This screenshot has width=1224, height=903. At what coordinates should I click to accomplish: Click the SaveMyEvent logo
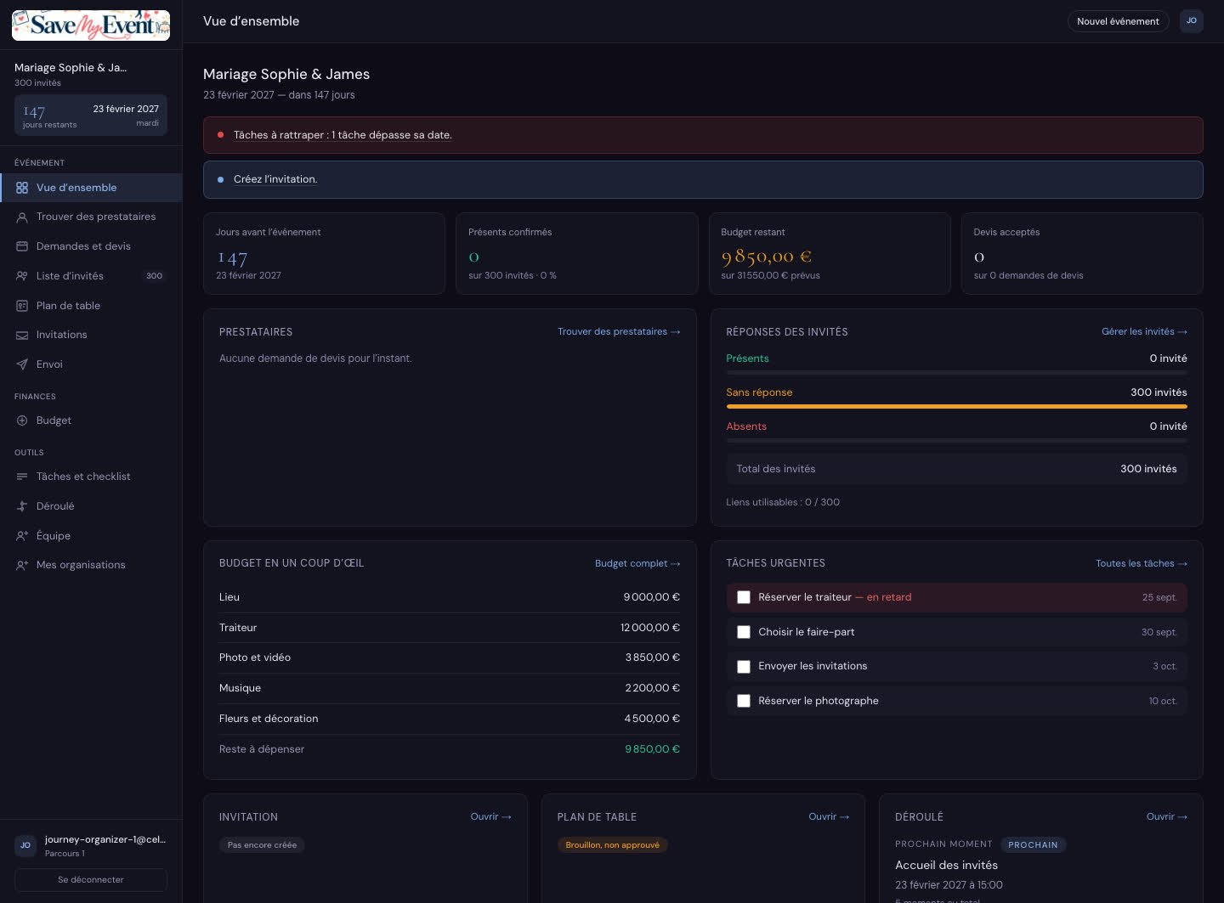(91, 25)
